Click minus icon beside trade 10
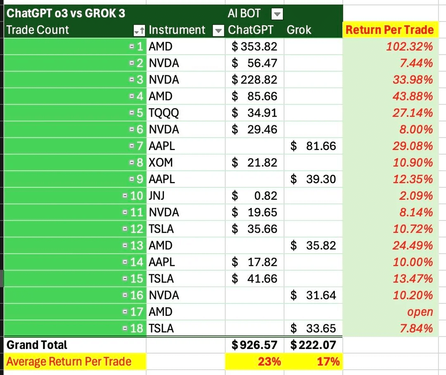This screenshot has height=375, width=446. (x=126, y=196)
